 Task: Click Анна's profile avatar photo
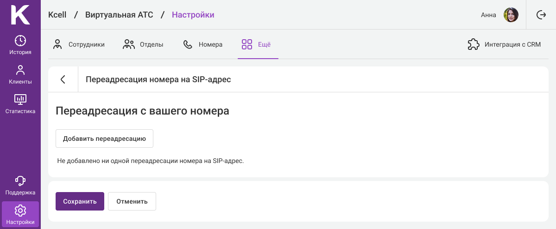tap(511, 15)
